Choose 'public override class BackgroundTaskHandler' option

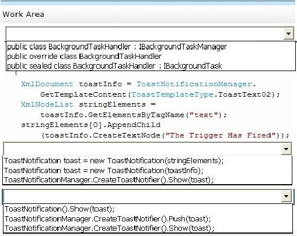84,57
